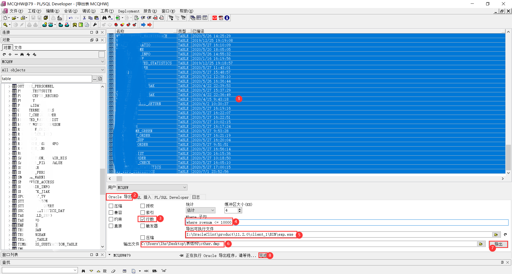
Task: Click the PDF manual icon
Action: (x=221, y=18)
